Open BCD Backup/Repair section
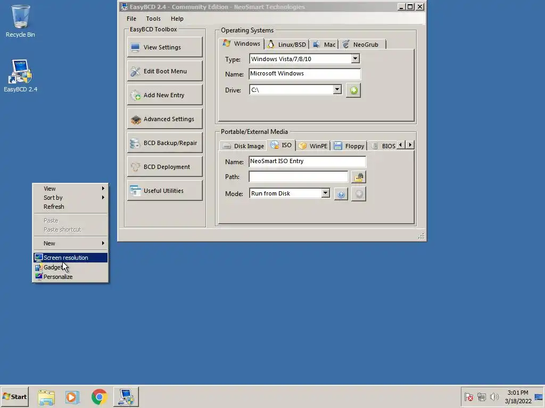This screenshot has width=545, height=408. coord(165,143)
